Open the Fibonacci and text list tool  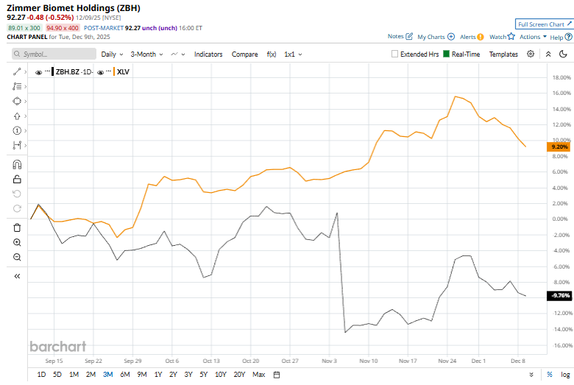pyautogui.click(x=17, y=86)
